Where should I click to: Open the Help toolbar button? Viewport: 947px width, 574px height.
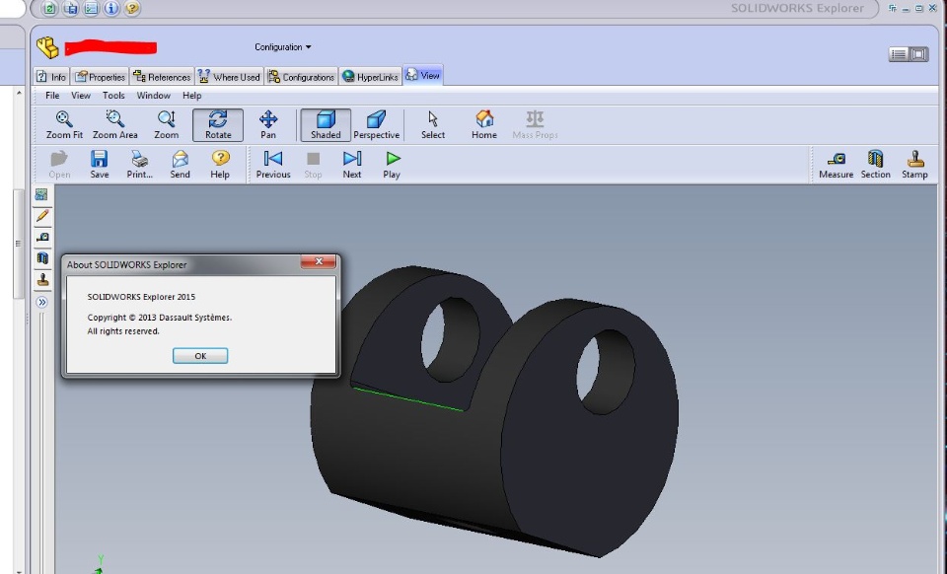click(220, 164)
